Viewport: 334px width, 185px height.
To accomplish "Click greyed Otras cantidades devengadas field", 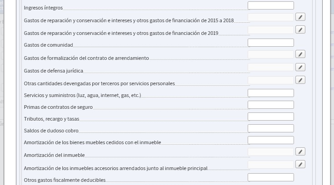I will [x=271, y=80].
